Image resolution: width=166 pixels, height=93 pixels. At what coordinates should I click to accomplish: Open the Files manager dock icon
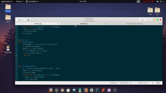pyautogui.click(x=63, y=90)
